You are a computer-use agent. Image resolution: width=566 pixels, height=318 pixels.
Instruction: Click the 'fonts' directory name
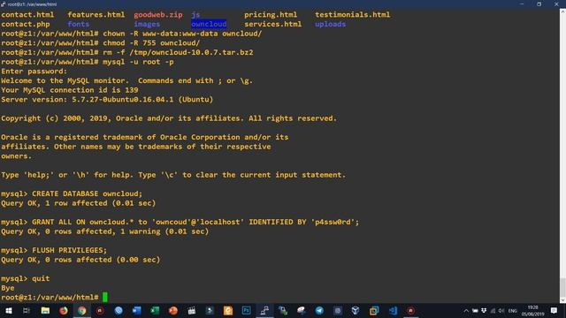click(x=79, y=24)
